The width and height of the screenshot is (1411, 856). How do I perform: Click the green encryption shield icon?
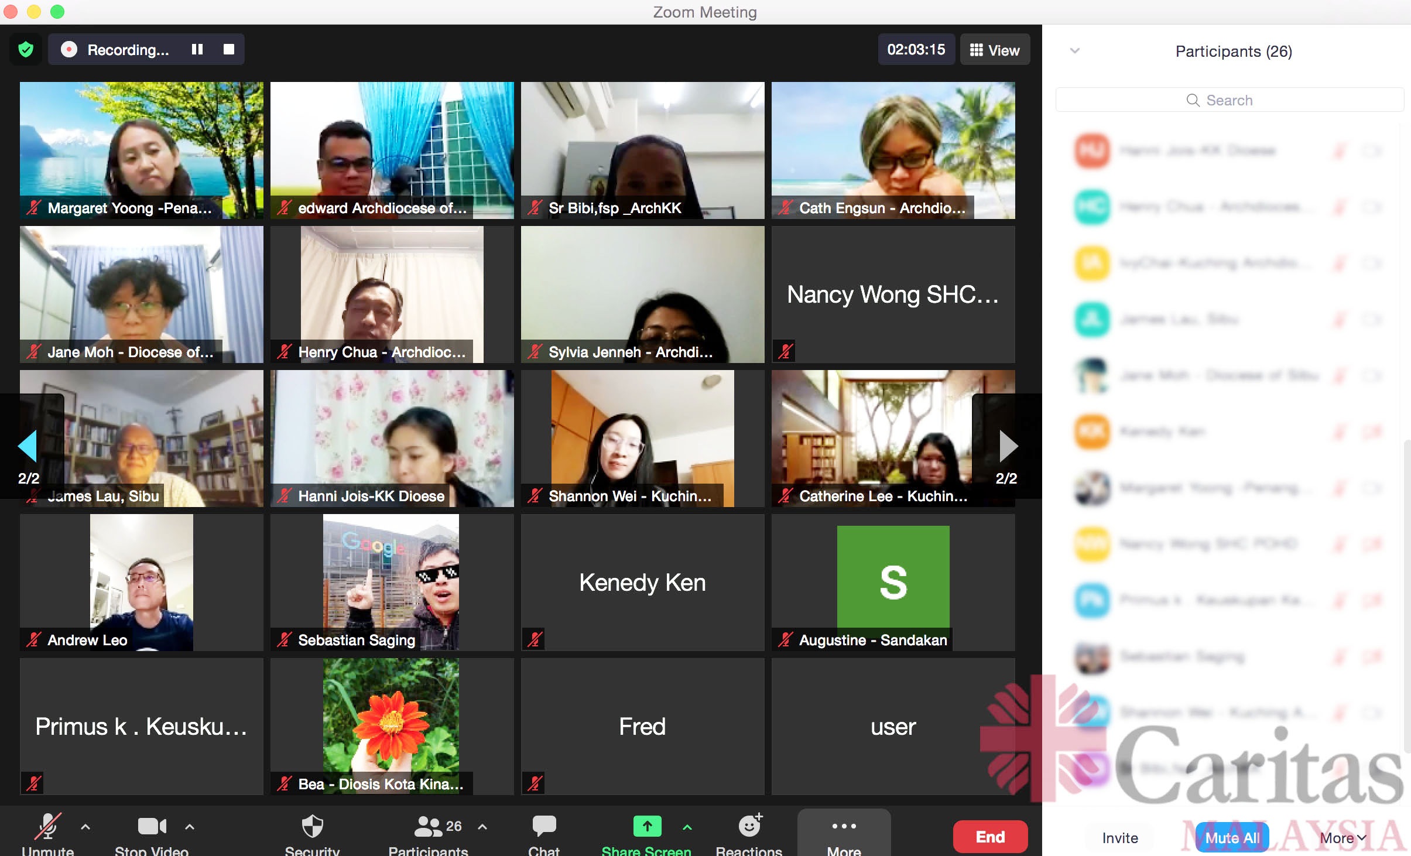tap(26, 50)
